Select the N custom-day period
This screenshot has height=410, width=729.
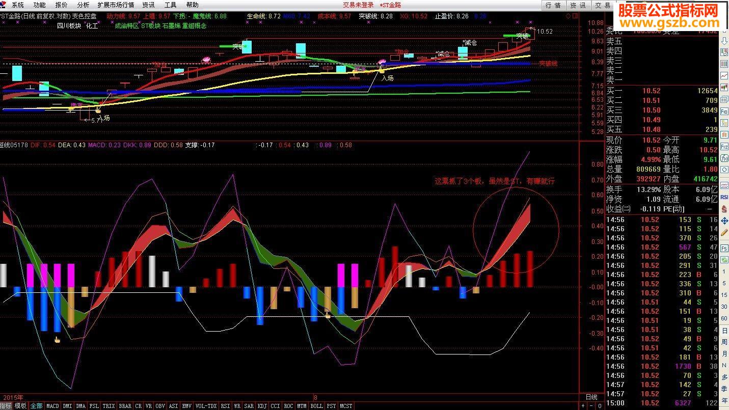pos(724,365)
